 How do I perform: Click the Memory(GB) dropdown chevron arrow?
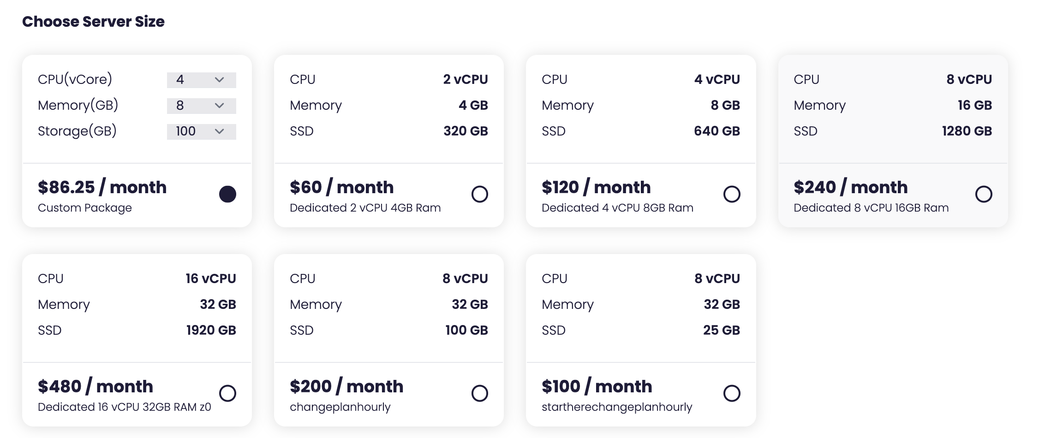(x=220, y=106)
